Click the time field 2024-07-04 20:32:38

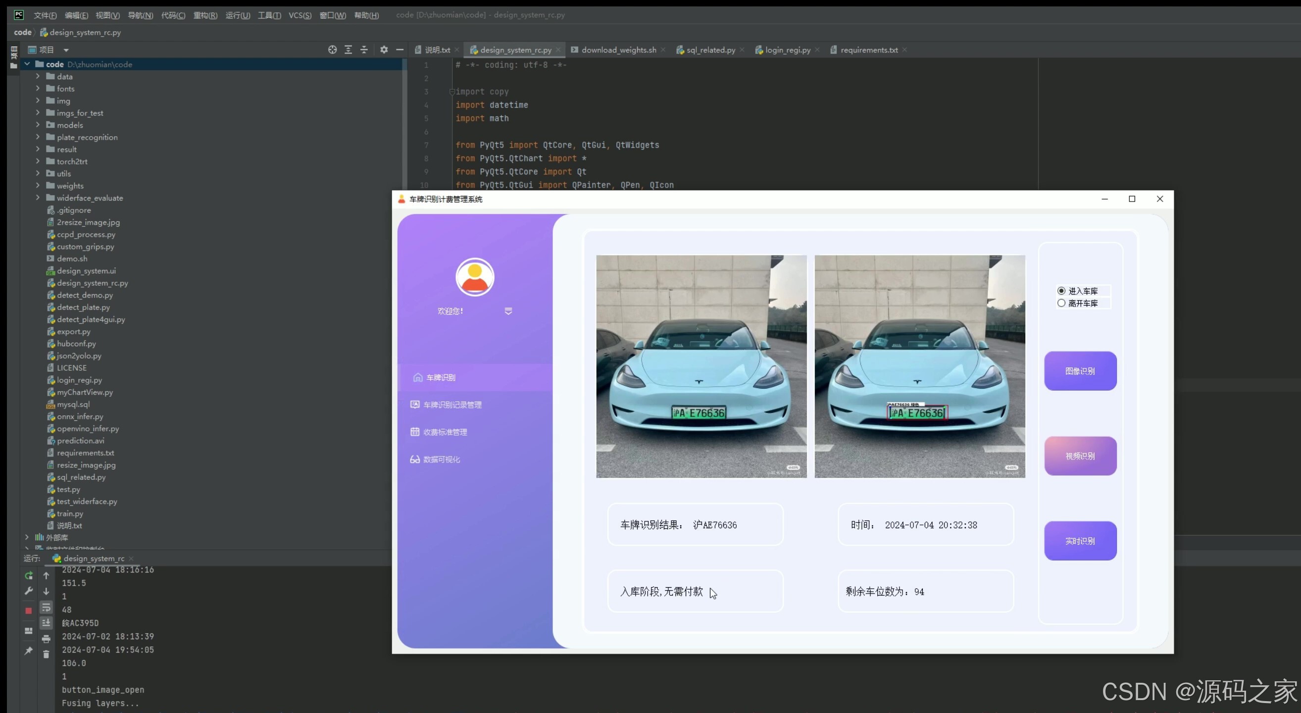pos(926,525)
